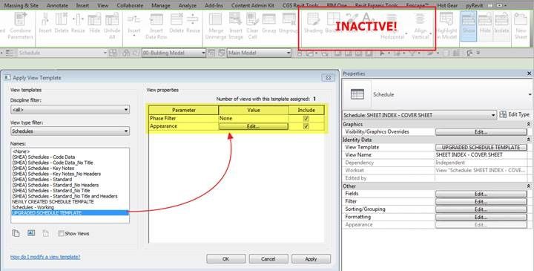Toggle Include checkbox for Phase Filter

(306, 118)
